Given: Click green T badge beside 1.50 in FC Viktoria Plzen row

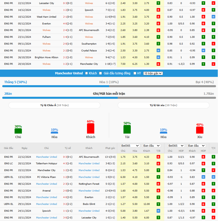Looking at the screenshot, I should tap(158, 177).
